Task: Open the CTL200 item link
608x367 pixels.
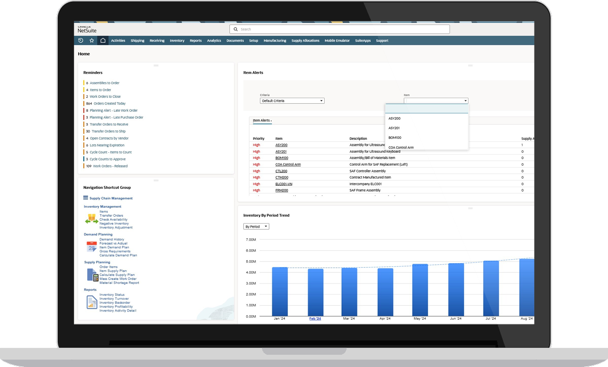Action: (281, 171)
